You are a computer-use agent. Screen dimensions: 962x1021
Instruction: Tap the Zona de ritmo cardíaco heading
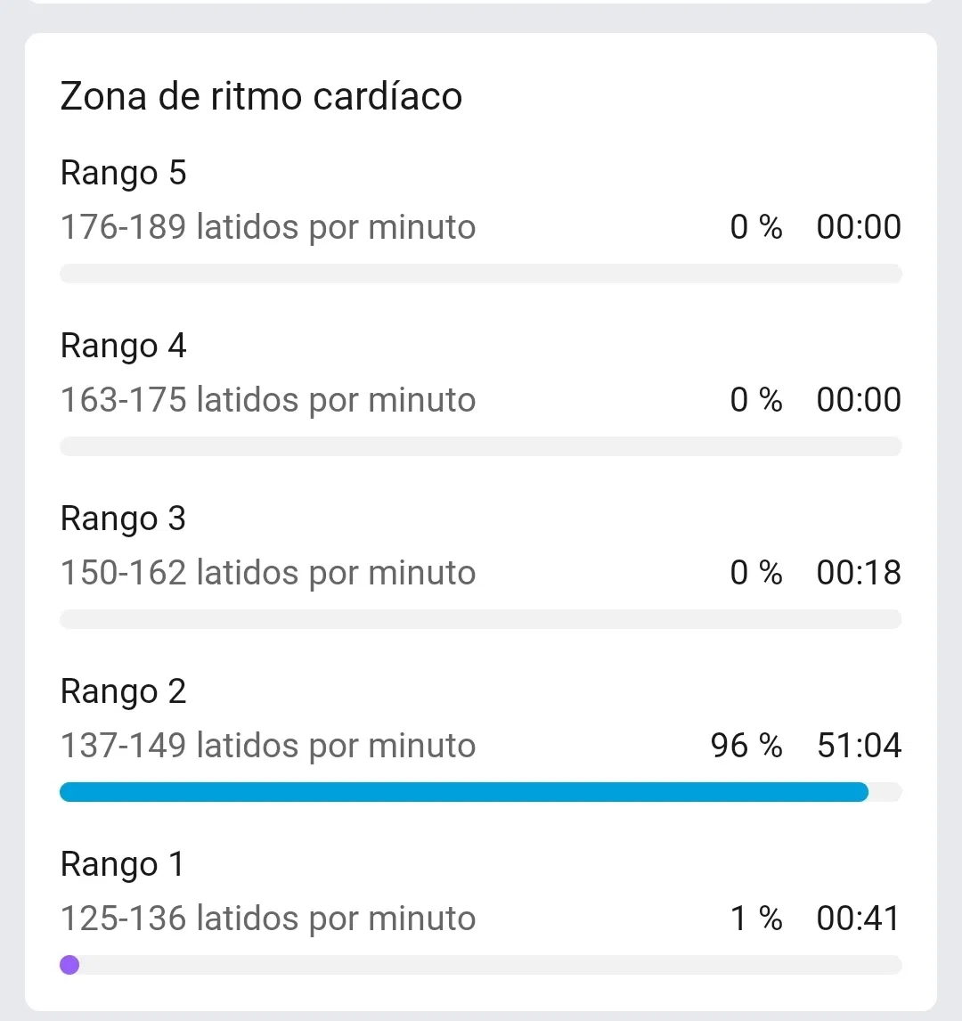[x=261, y=96]
